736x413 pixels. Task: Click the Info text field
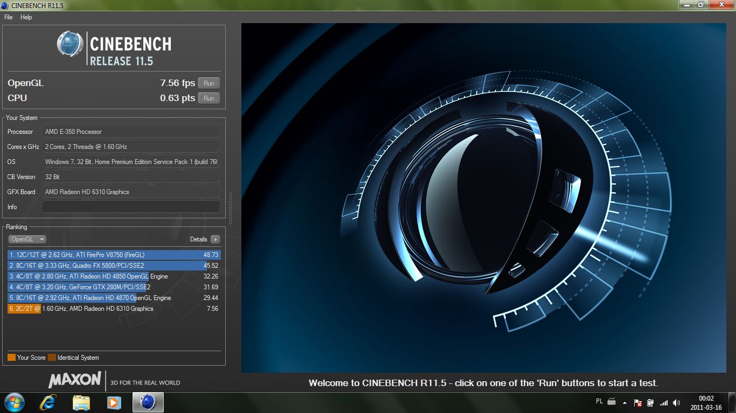point(131,207)
